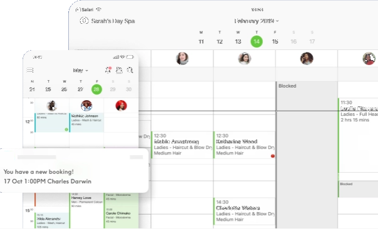The width and height of the screenshot is (378, 229).
Task: Select Friday 15 in the week strip
Action: point(275,41)
